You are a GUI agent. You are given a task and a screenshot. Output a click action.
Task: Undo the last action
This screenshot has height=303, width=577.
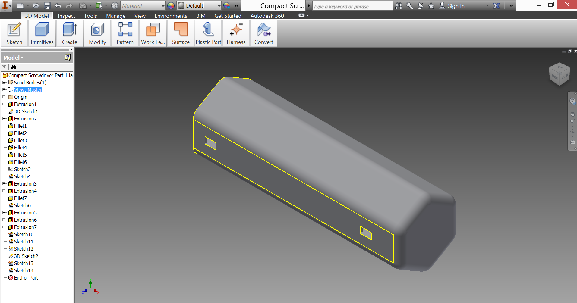coord(58,6)
